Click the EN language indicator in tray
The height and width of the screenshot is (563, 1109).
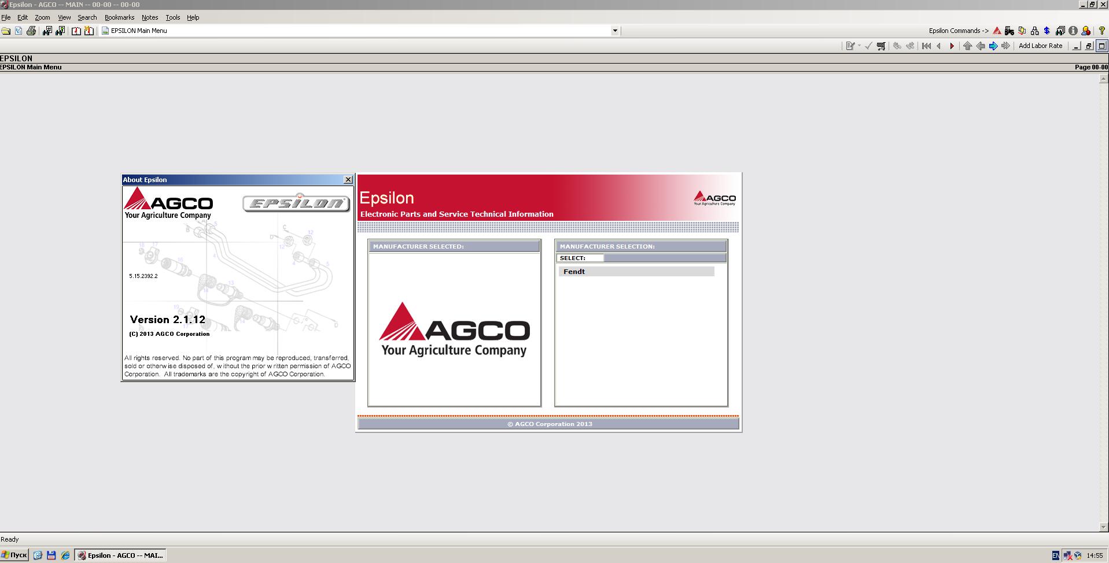coord(1055,555)
